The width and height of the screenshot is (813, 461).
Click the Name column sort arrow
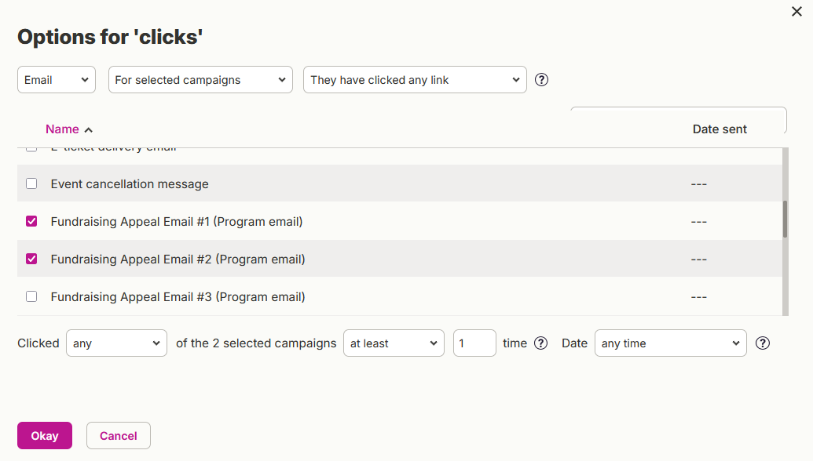pos(89,130)
